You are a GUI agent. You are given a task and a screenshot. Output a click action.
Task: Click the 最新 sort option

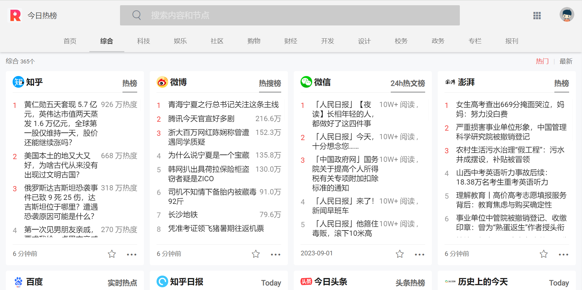tap(566, 61)
